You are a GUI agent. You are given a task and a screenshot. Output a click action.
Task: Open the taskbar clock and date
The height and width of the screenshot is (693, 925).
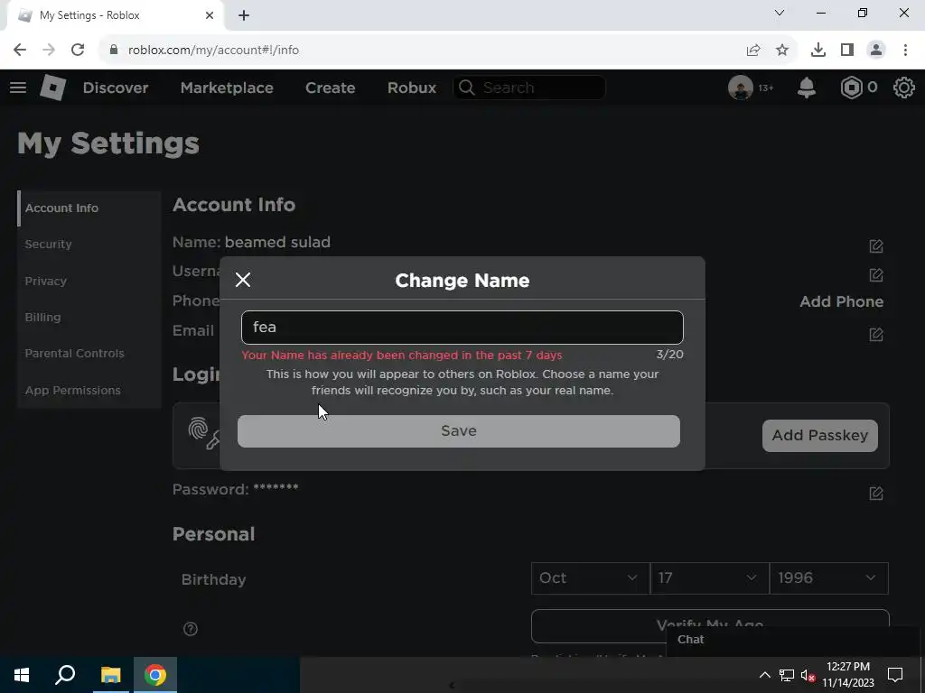point(848,675)
